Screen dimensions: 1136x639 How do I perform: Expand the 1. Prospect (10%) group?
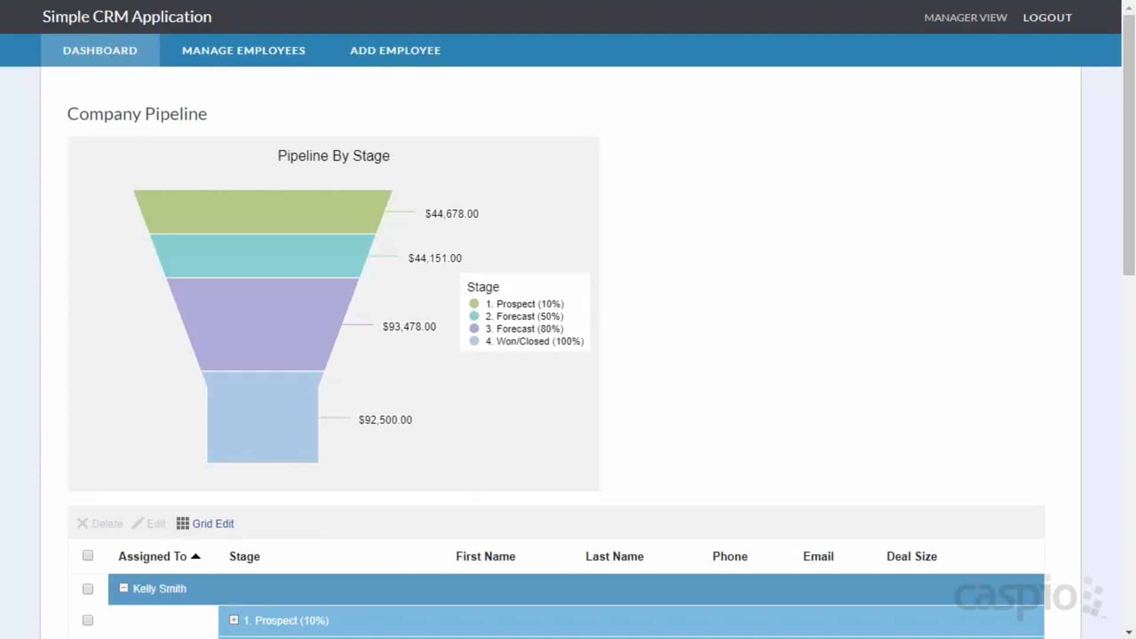[234, 620]
